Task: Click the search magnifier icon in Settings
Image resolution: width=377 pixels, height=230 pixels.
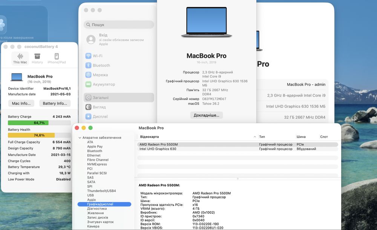Action: pyautogui.click(x=88, y=25)
